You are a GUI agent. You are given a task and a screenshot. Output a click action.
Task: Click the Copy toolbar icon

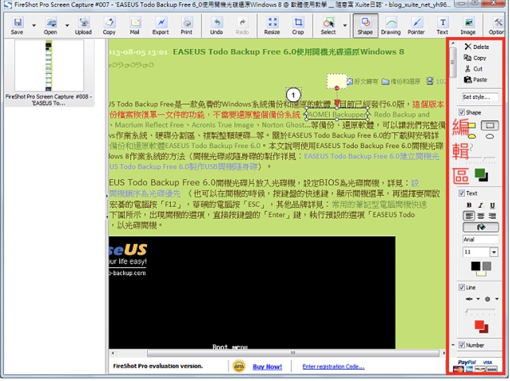(x=109, y=25)
